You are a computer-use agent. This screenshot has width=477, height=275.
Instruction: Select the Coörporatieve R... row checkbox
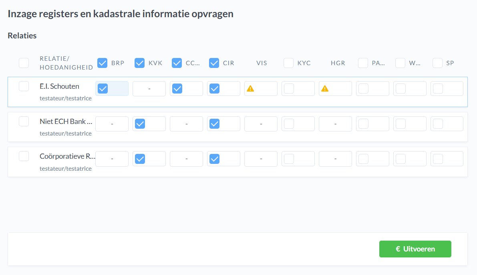[24, 156]
